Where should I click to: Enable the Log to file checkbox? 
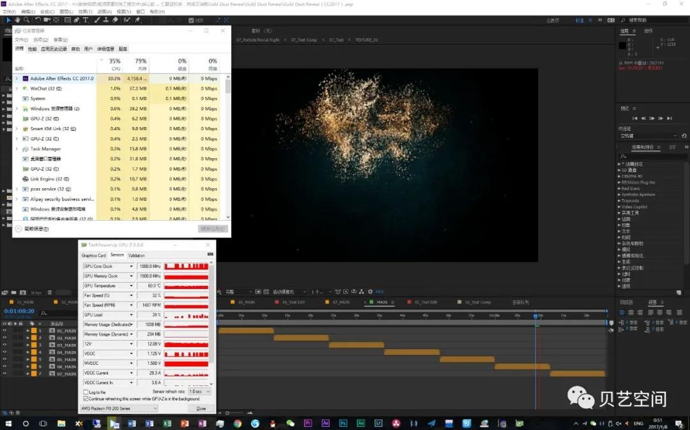(x=86, y=392)
